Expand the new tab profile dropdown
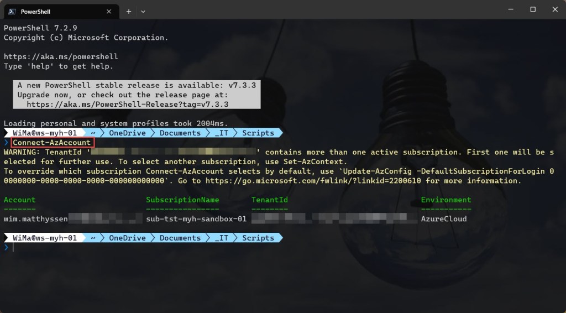Screen dimensions: 566x313 point(143,11)
